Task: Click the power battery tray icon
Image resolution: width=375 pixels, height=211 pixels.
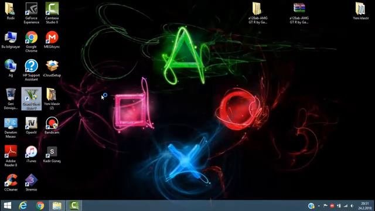Action: [x=339, y=206]
